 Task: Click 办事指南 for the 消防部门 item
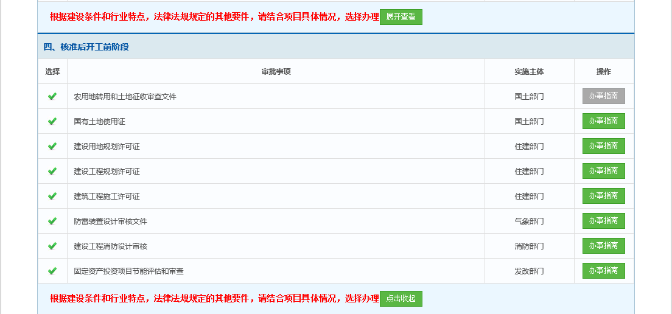pyautogui.click(x=603, y=246)
